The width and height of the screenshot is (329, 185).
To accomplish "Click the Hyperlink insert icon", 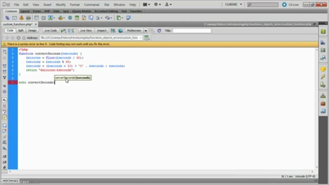I will coord(7,18).
